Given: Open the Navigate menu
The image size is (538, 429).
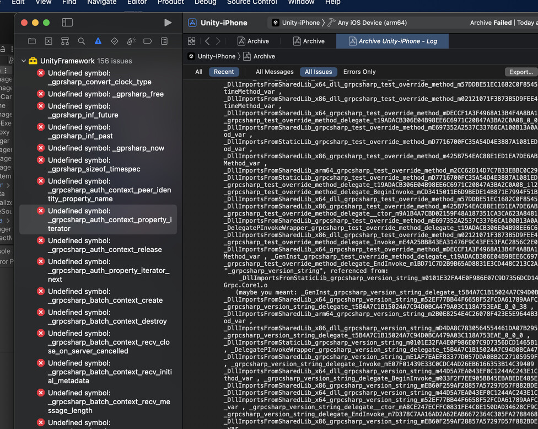Looking at the screenshot, I should point(101,2).
